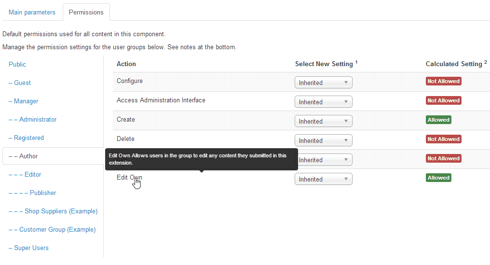Expand Access Administration Interface setting dropdown

[x=323, y=102]
